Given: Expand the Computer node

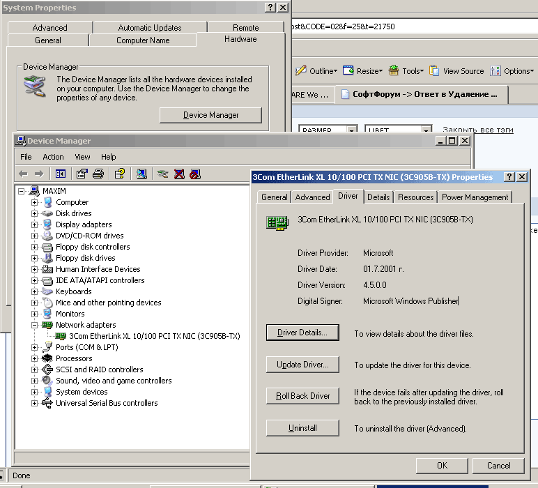Looking at the screenshot, I should (34, 202).
